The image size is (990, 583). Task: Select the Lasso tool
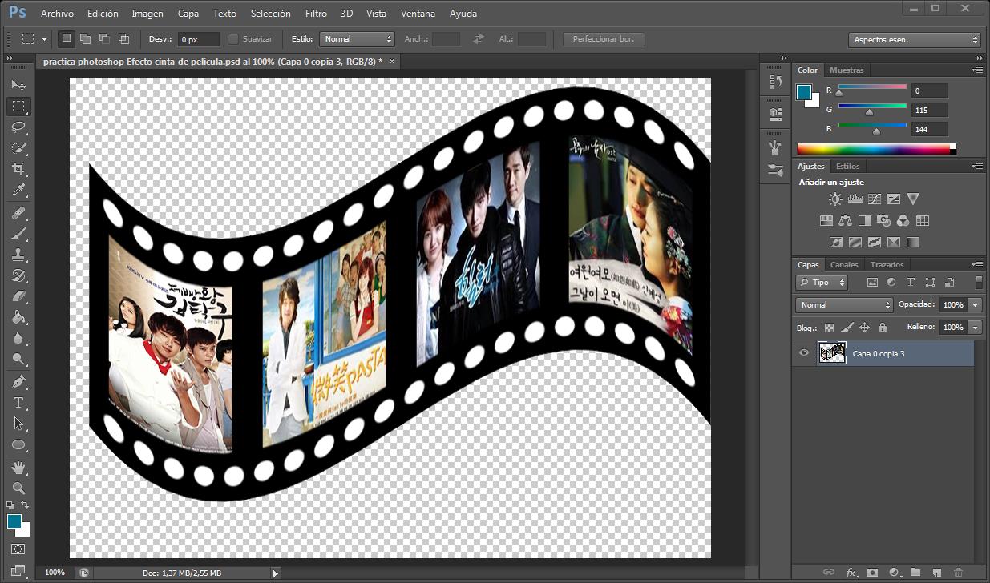tap(18, 127)
